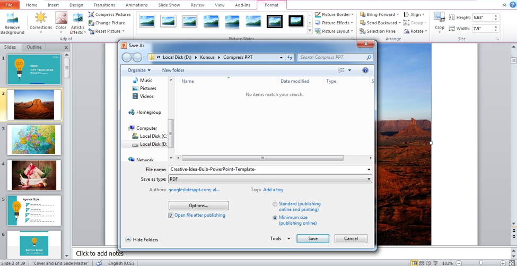Screen dimensions: 517x266
Task: Switch to the Insert tab
Action: (x=54, y=5)
